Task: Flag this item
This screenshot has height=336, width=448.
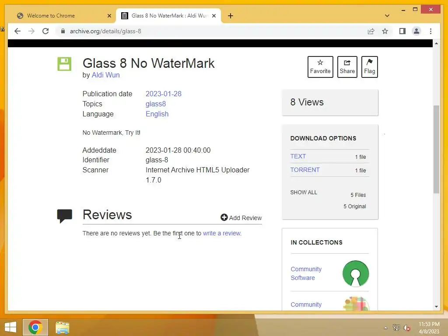Action: [x=369, y=67]
